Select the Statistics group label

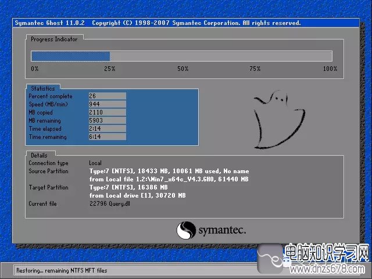pos(43,88)
